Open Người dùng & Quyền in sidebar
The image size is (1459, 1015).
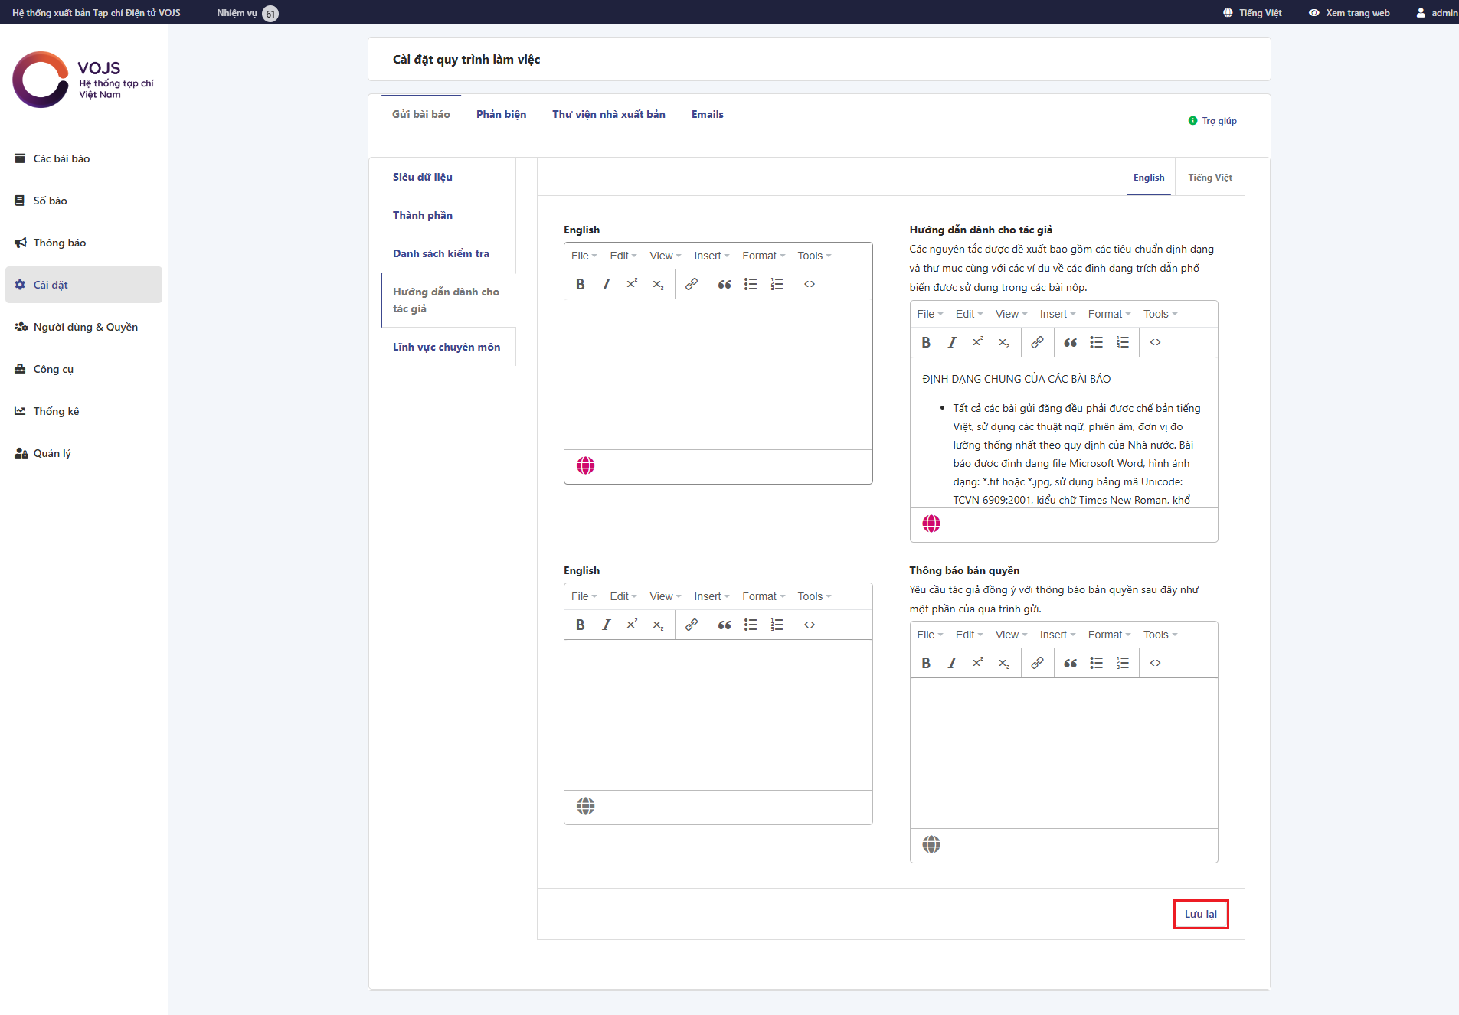click(85, 327)
